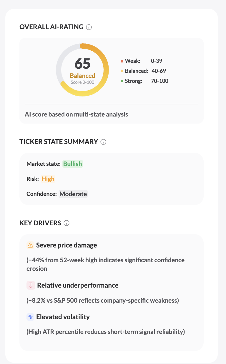Click the info icon beside OVERALL AI-RATING
Viewport: 226px width, 364px height.
(88, 27)
